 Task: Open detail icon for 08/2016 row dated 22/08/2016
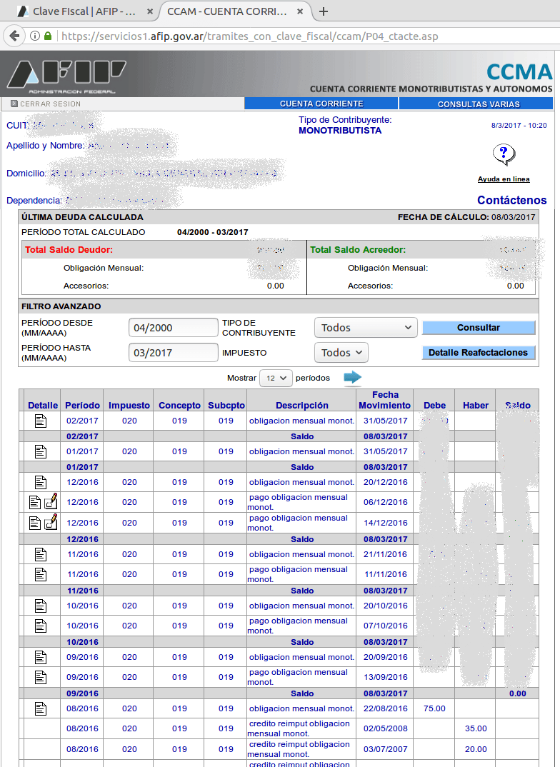[x=41, y=708]
